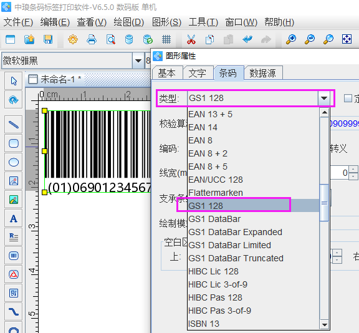Toggle the checkbox right of the type dropdown
The height and width of the screenshot is (333, 359).
click(348, 99)
